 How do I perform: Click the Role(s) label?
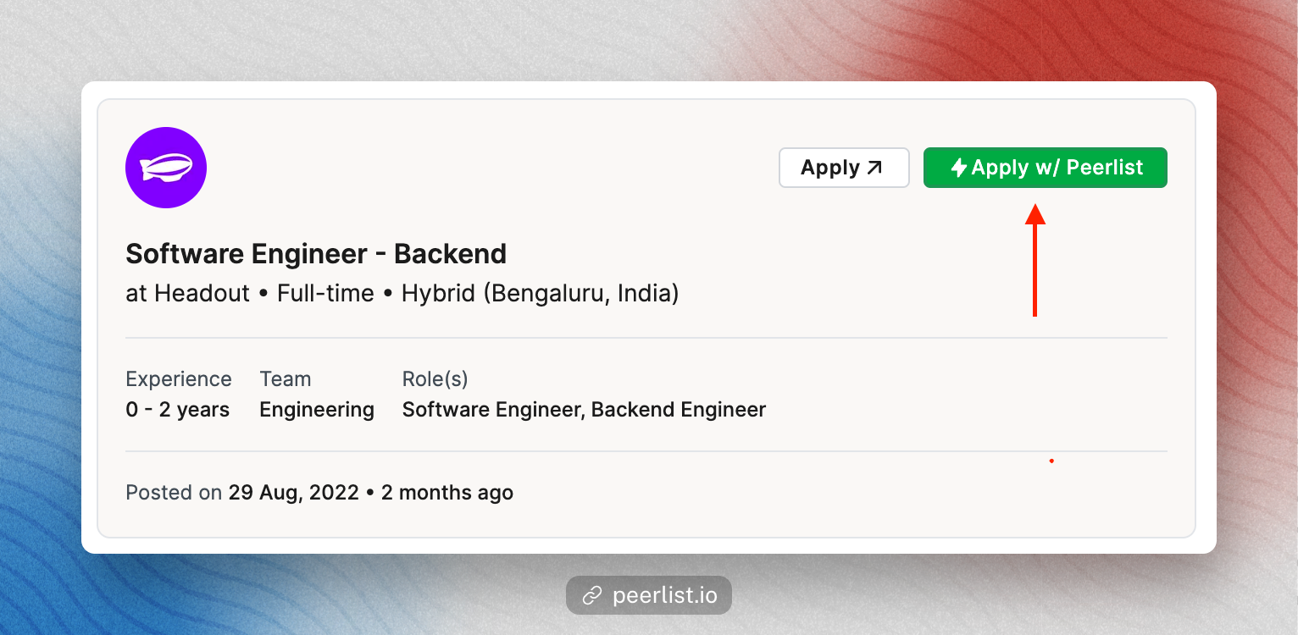(x=435, y=378)
